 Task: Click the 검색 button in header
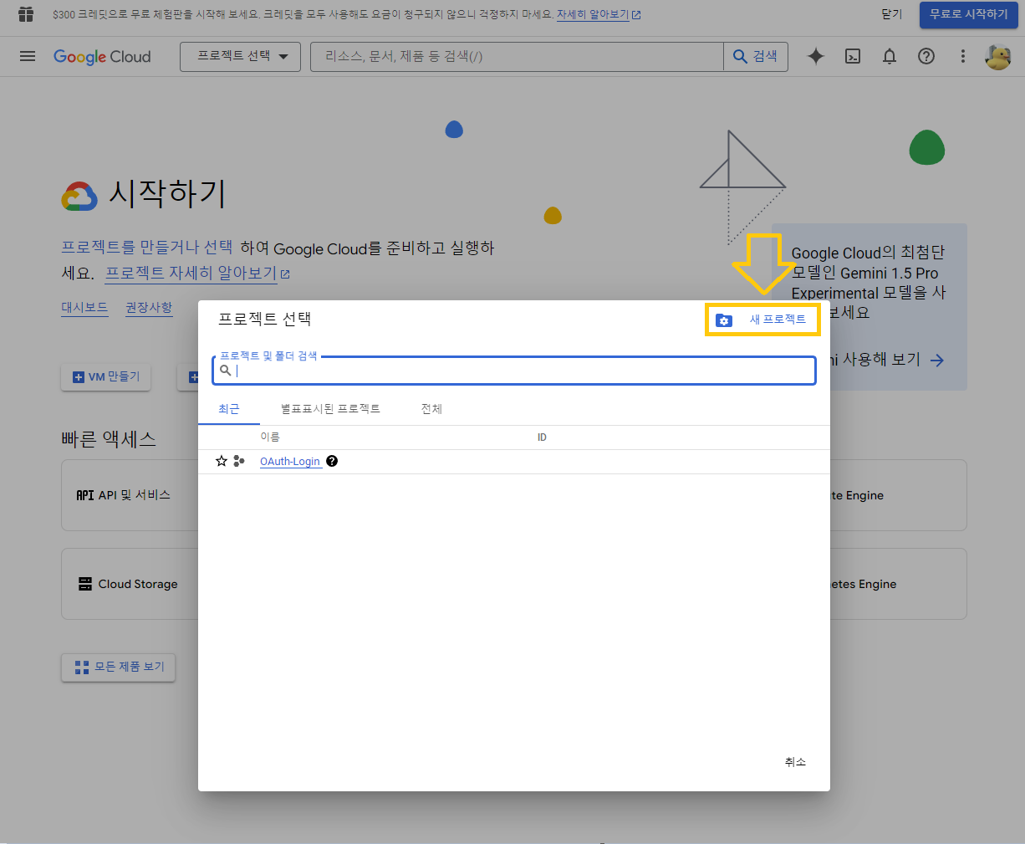tap(756, 56)
